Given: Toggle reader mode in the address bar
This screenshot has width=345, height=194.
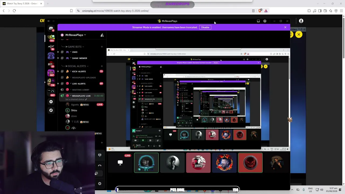Looking at the screenshot, I should tap(253, 11).
